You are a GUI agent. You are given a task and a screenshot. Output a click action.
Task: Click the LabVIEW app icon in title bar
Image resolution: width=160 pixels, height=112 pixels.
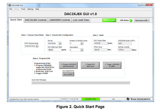pyautogui.click(x=9, y=5)
